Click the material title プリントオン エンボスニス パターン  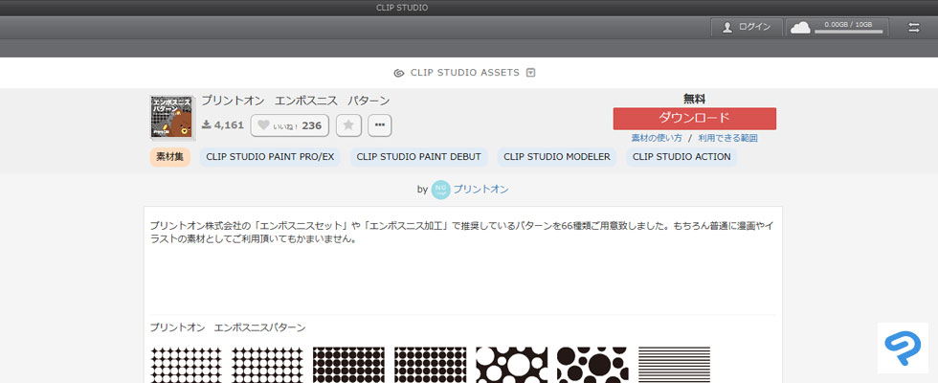click(296, 101)
